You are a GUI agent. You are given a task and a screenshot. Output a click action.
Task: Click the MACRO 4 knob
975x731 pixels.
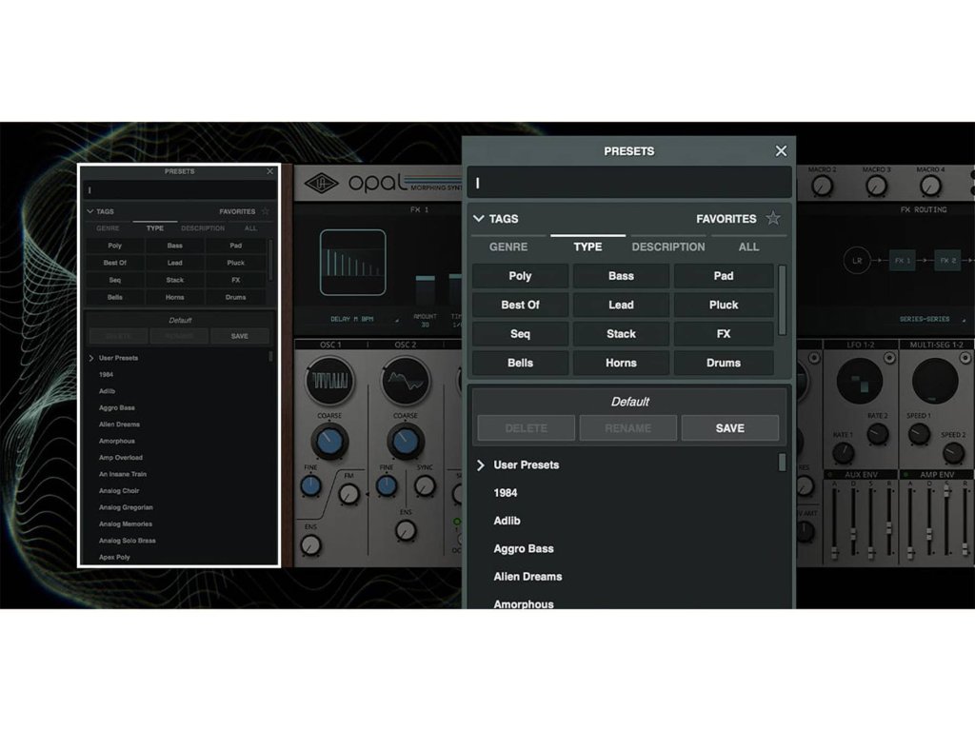point(930,186)
